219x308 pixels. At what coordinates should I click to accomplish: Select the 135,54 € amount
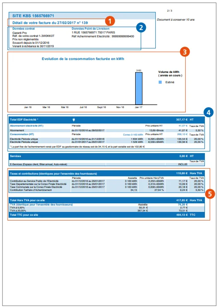(x=182, y=139)
